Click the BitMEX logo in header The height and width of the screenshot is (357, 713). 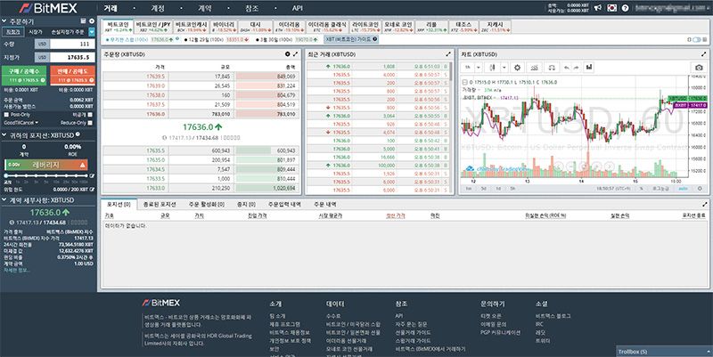[x=49, y=8]
